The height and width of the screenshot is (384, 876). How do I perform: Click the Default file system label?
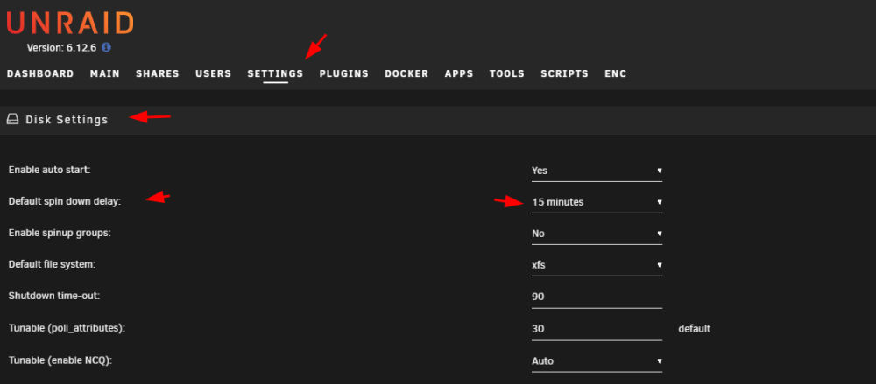[x=53, y=264]
